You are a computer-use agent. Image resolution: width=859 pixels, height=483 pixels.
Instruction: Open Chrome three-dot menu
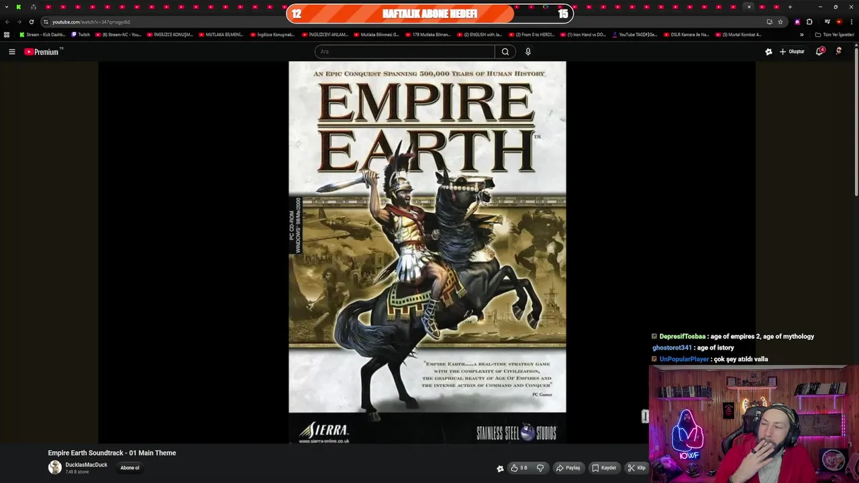[851, 21]
